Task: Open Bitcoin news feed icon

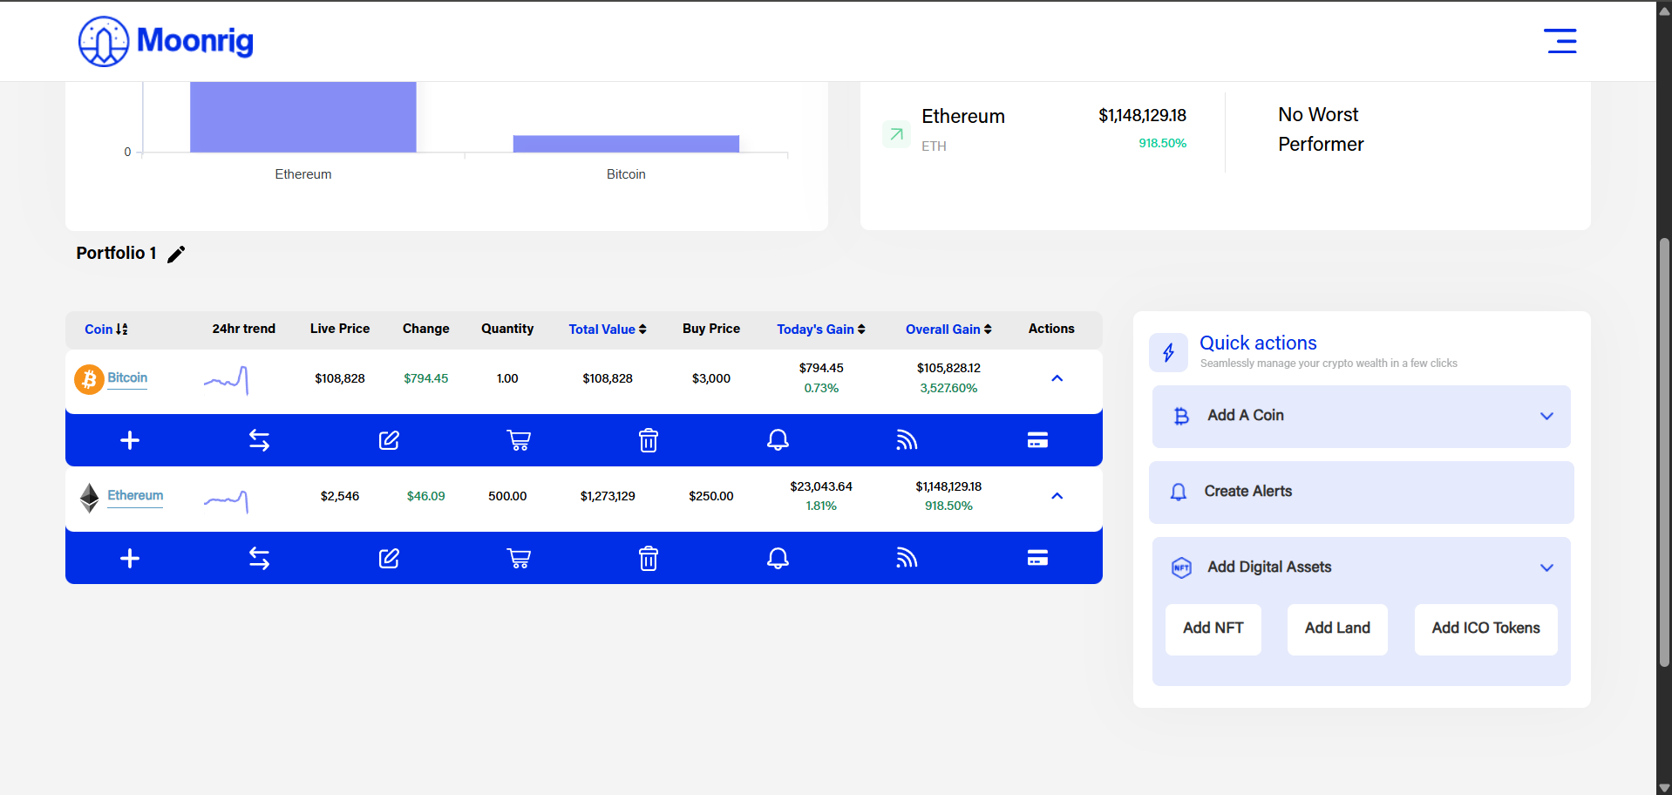Action: [x=907, y=440]
